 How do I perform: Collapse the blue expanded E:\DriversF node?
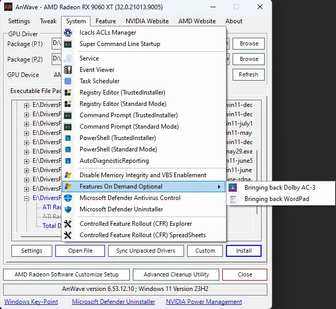pos(26,198)
